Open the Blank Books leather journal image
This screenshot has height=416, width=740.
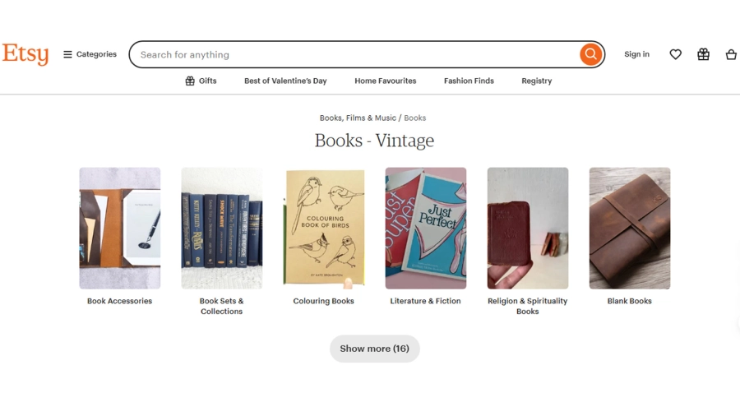(x=630, y=228)
